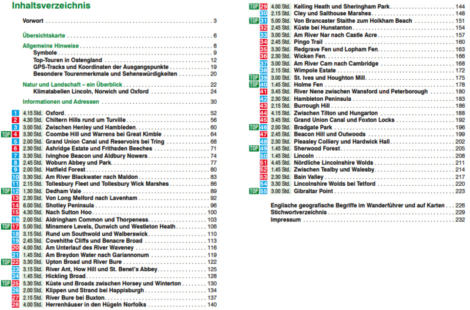Click blue tour number 46 badge
470x310 pixels.
(x=263, y=127)
